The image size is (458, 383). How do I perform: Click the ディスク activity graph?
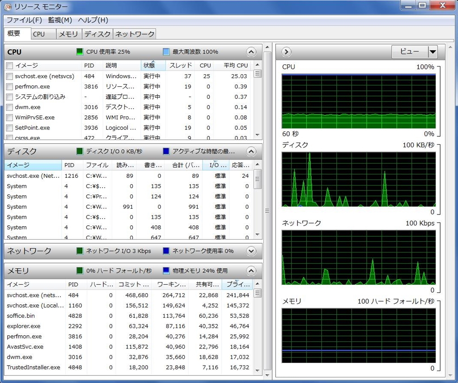tap(359, 179)
